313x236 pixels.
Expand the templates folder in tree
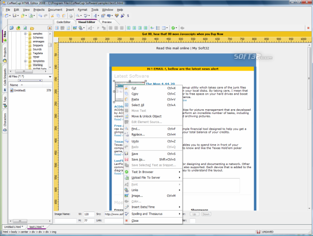pyautogui.click(x=25, y=61)
